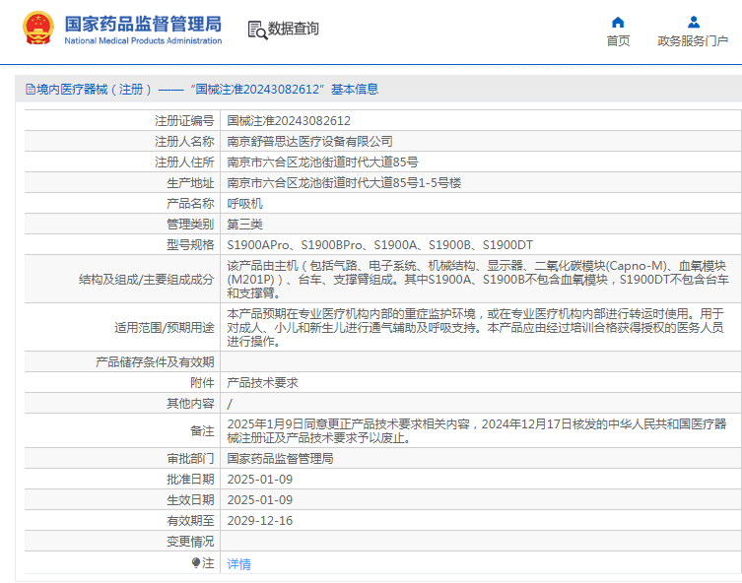Click the expiry date 2029-12-16
Image resolution: width=742 pixels, height=583 pixels.
(259, 521)
